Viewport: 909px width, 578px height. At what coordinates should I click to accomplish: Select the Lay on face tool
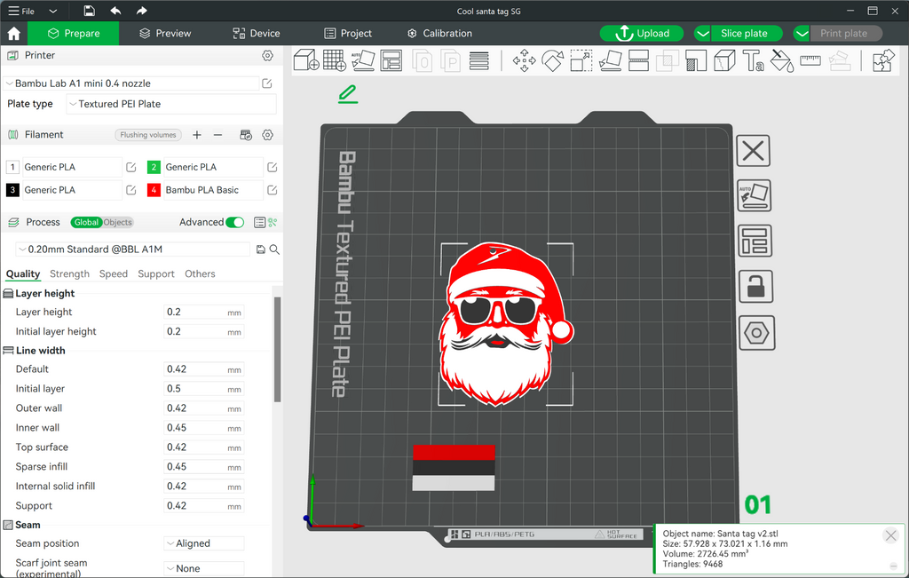pos(610,60)
